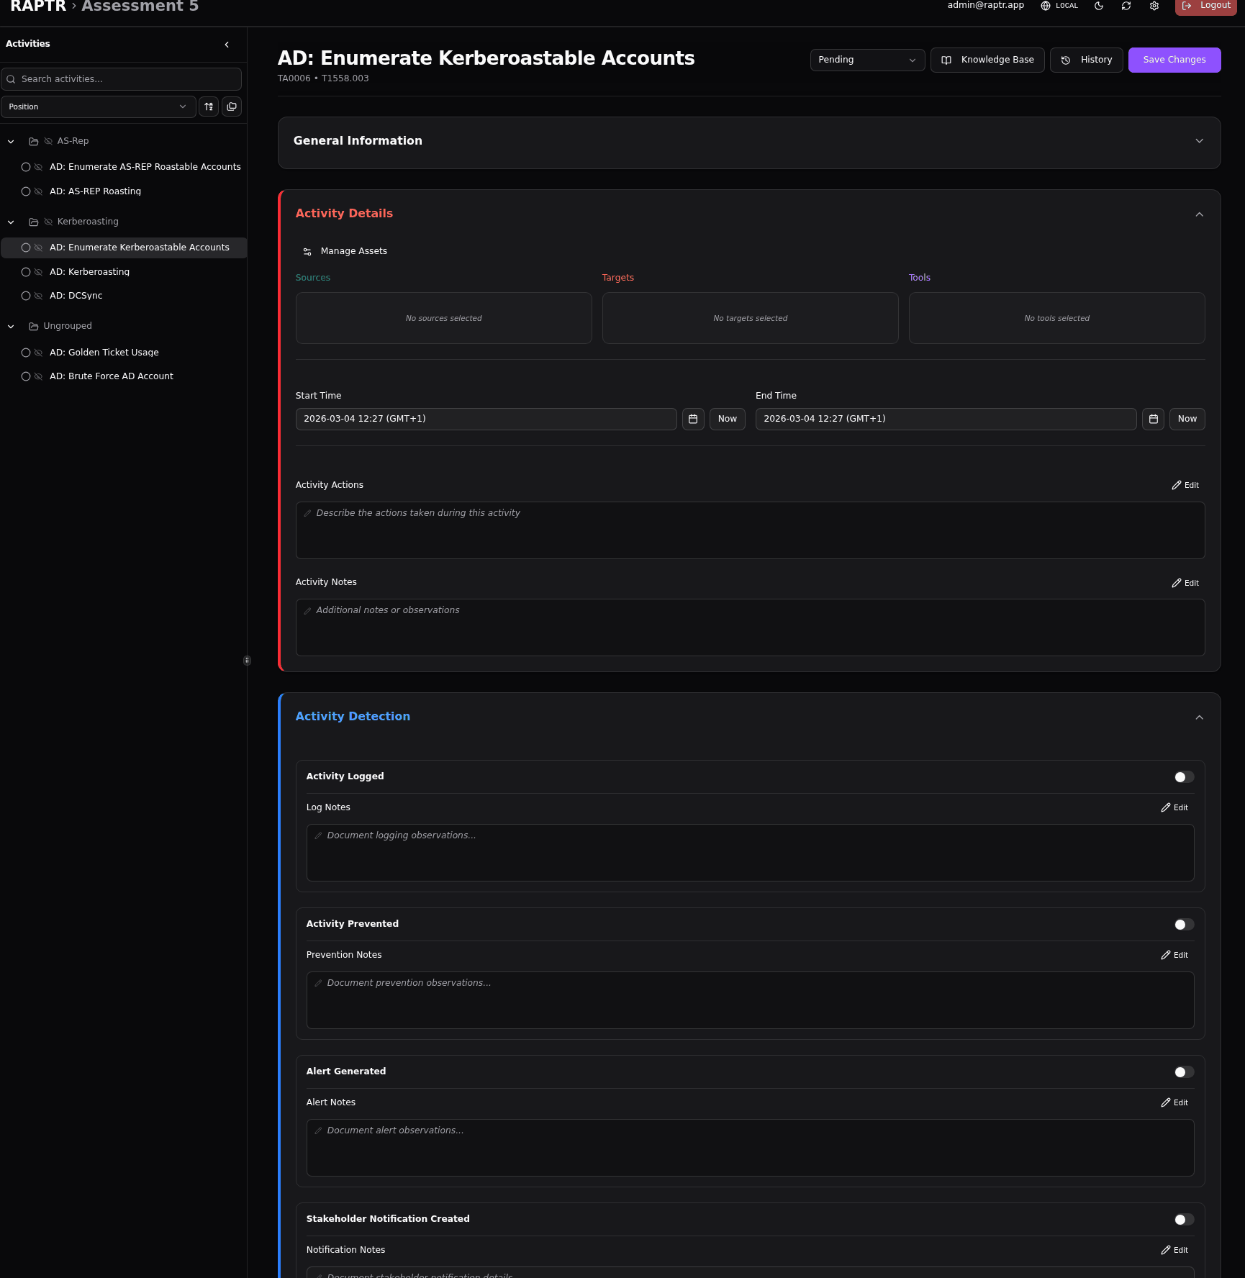Open the Start Time calendar picker
The width and height of the screenshot is (1245, 1278).
point(693,419)
